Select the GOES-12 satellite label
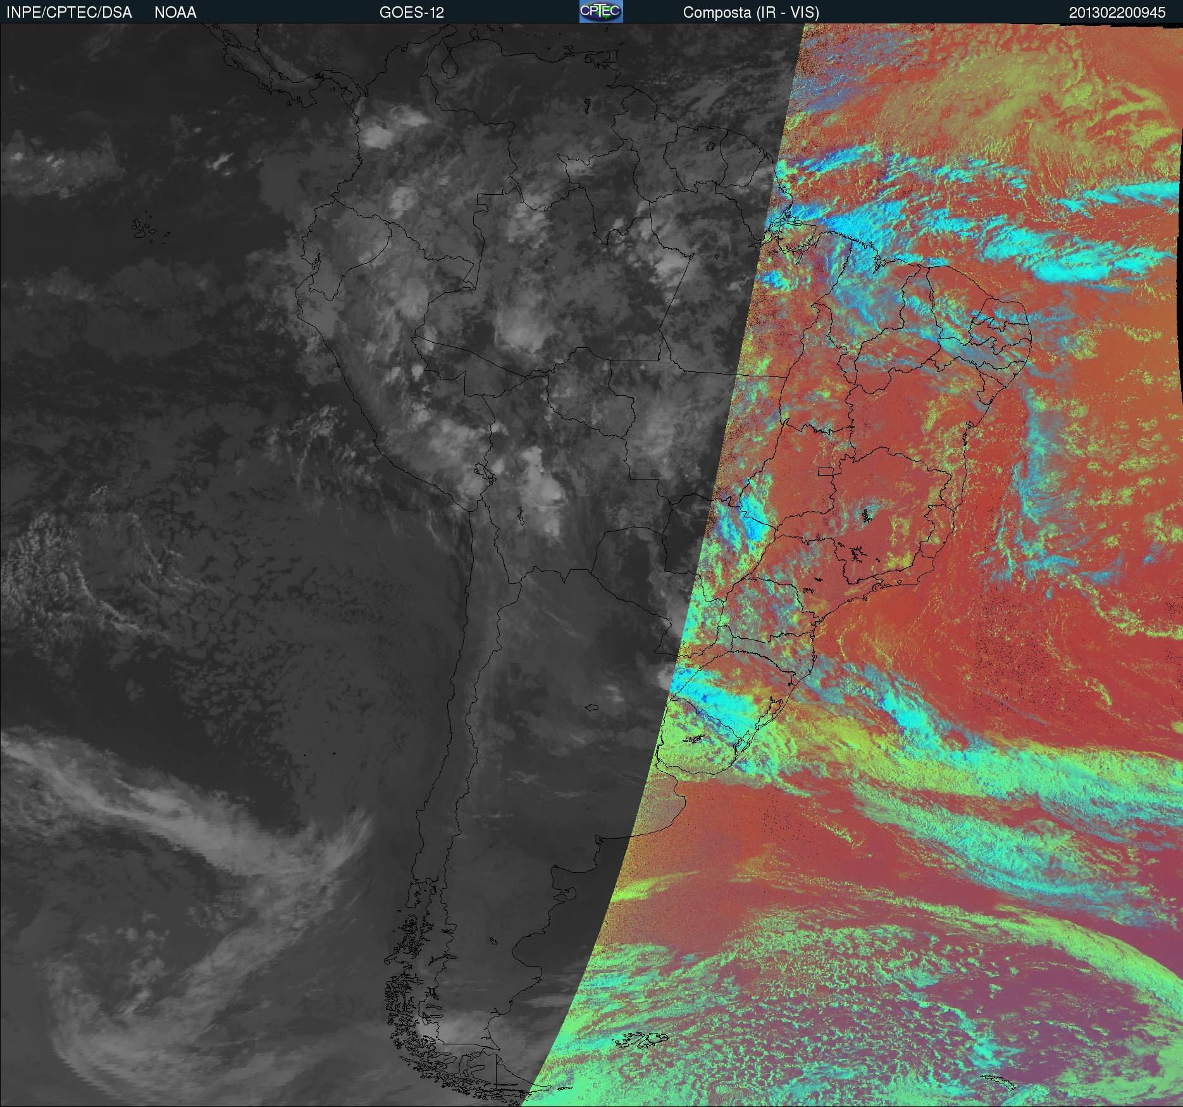This screenshot has width=1183, height=1107. pyautogui.click(x=412, y=13)
